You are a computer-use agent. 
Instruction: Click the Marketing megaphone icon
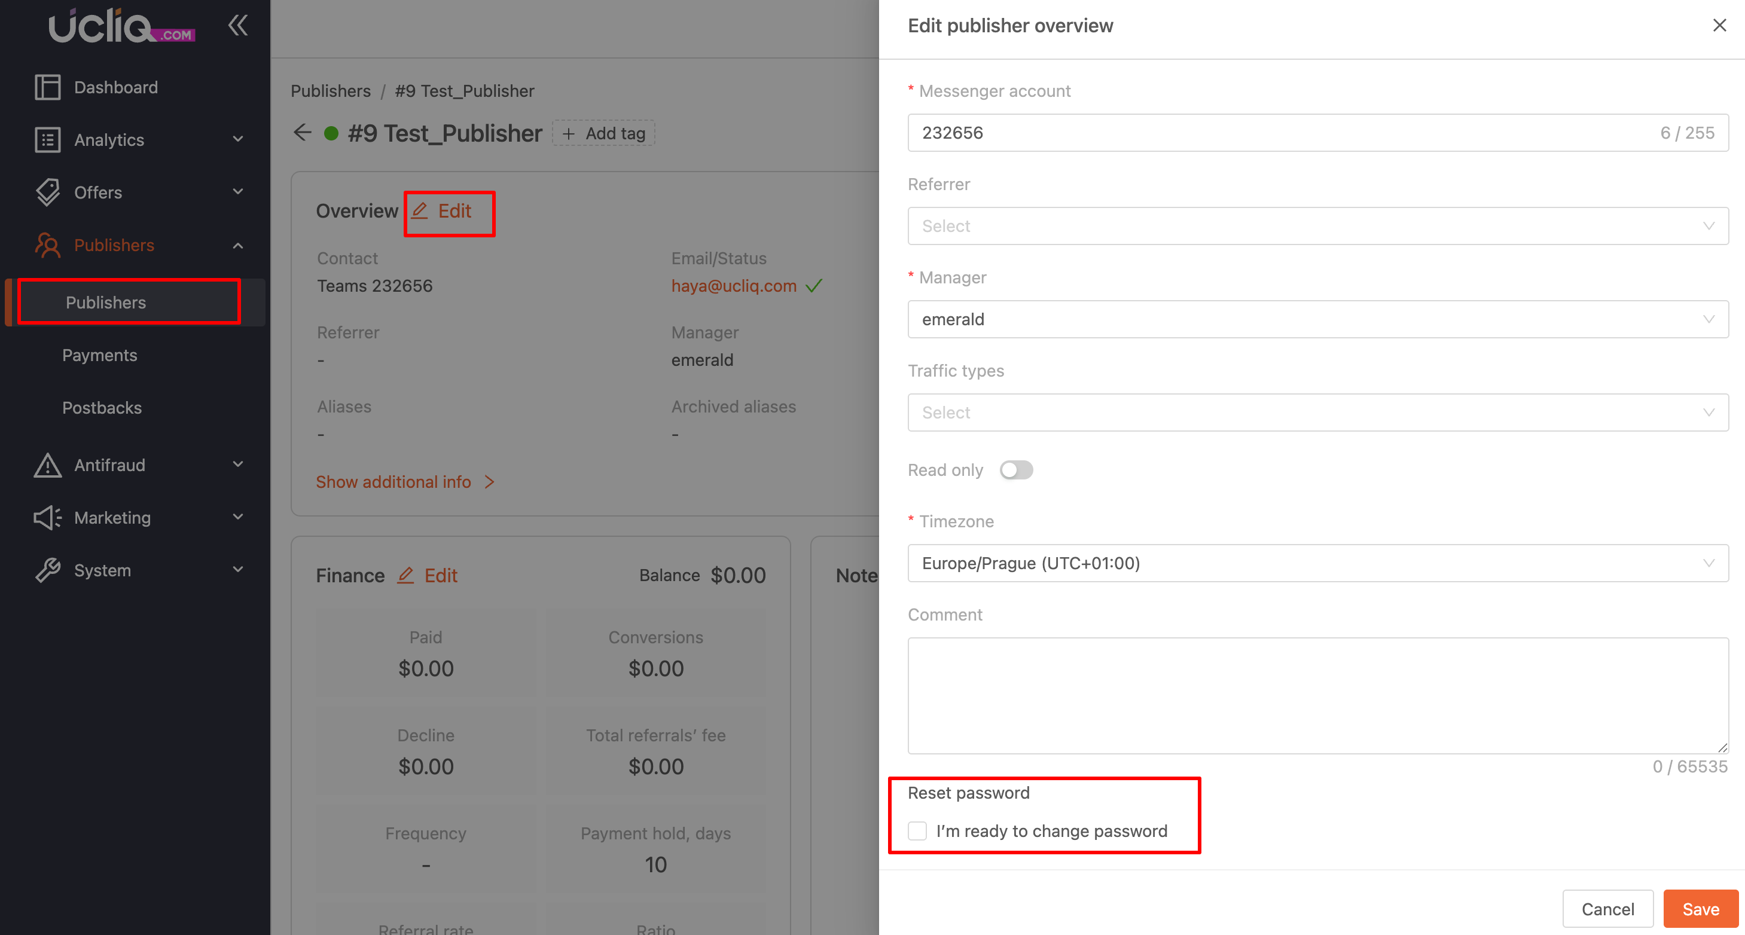[47, 518]
